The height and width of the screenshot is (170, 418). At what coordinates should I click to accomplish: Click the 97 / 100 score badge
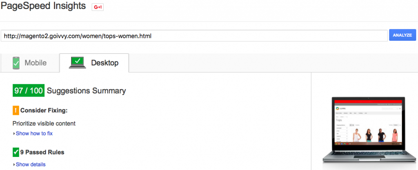pyautogui.click(x=29, y=91)
